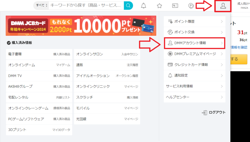Open the すべて category dropdown
The height and width of the screenshot is (142, 250).
pos(41,5)
